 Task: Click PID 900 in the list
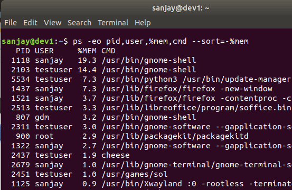click(x=23, y=136)
